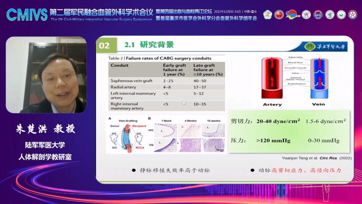Click the Late graft failure column header
Screen dimensions: 362x204
pyautogui.click(x=208, y=70)
